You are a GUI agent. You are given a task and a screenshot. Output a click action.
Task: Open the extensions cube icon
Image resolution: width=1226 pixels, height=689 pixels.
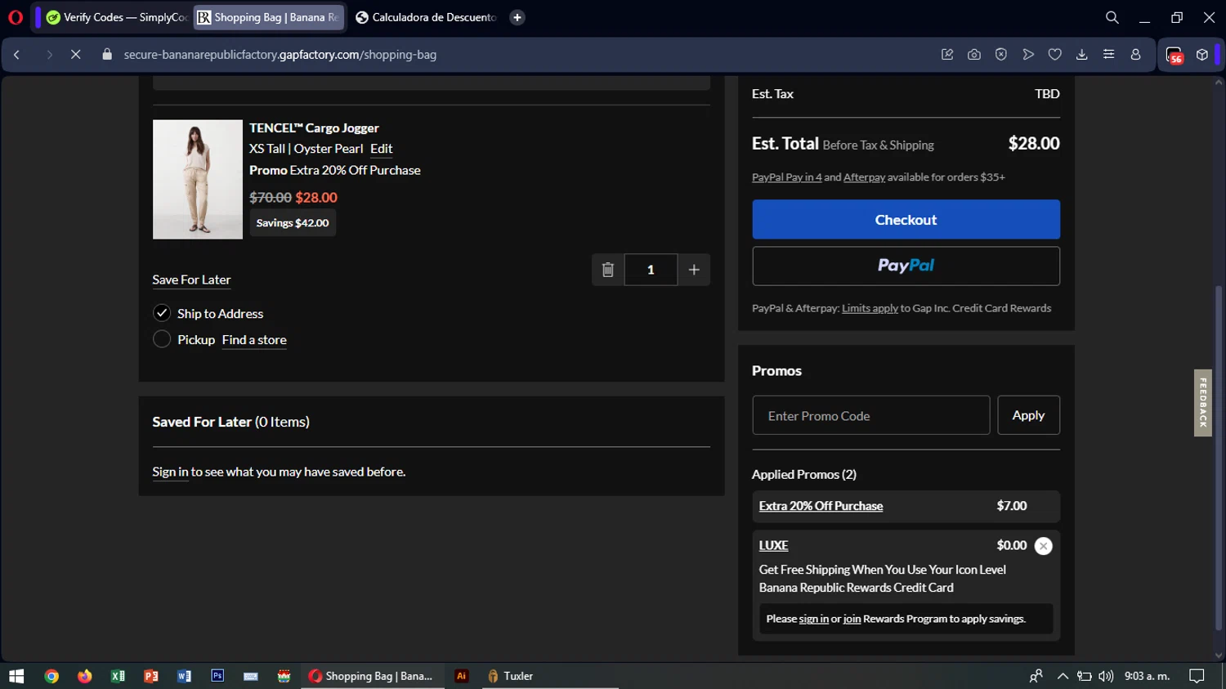pos(1202,55)
